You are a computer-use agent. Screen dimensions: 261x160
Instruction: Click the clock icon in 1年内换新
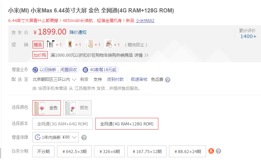[38, 137]
